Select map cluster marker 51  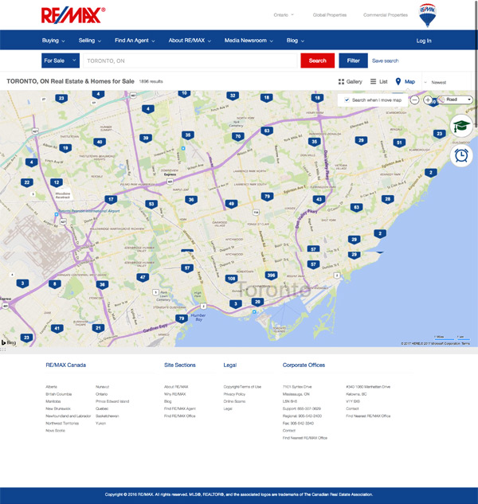point(399,143)
